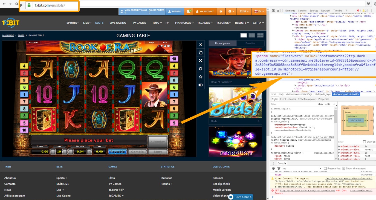Switch to the DevTools Network tab
This screenshot has height=200, width=376.
[x=326, y=11]
